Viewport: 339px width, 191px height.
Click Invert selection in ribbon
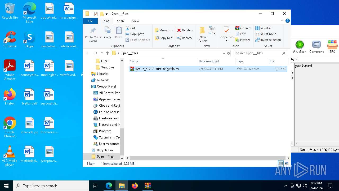pos(268,40)
